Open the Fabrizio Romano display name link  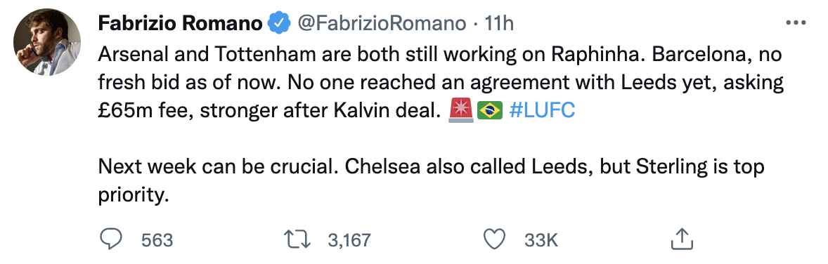coord(181,23)
